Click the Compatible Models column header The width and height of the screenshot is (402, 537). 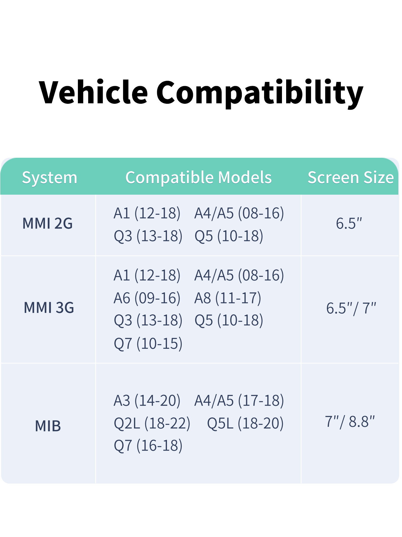(198, 177)
